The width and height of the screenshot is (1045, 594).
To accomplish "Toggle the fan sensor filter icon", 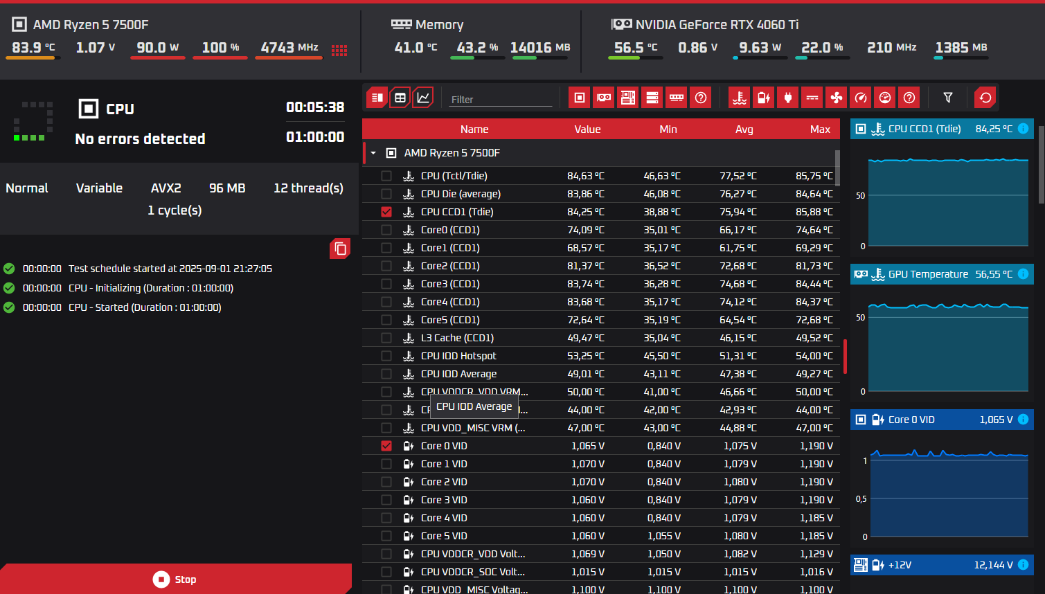I will 837,98.
